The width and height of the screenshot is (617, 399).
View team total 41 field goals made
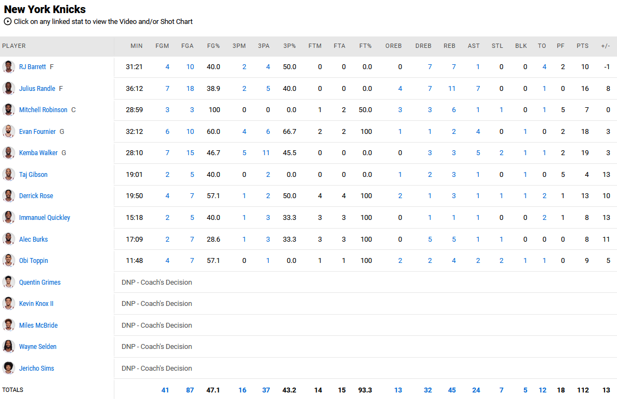(165, 390)
